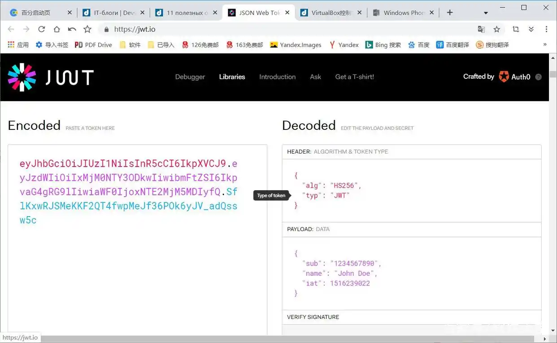
Task: Expand hidden bookmarks with the » chevron
Action: coord(544,44)
